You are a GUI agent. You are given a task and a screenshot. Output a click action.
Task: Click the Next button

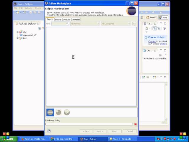point(100,131)
